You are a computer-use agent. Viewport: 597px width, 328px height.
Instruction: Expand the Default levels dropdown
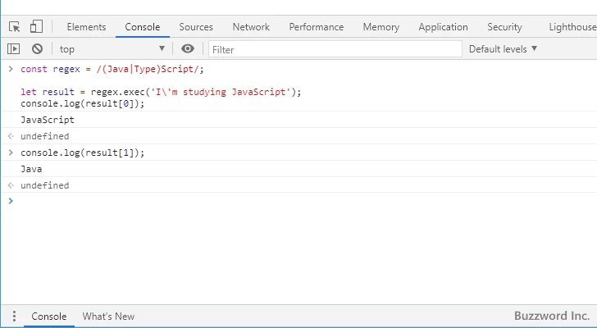tap(503, 49)
